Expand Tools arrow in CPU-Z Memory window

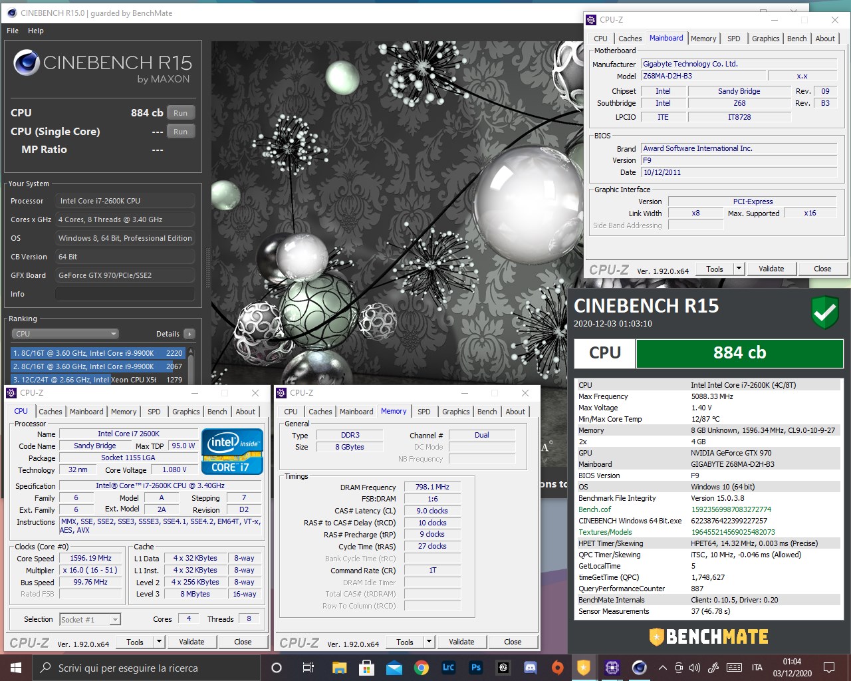(428, 642)
